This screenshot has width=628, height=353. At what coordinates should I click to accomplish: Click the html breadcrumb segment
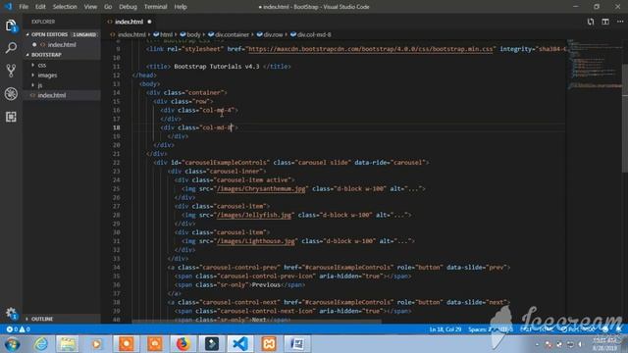coord(164,35)
